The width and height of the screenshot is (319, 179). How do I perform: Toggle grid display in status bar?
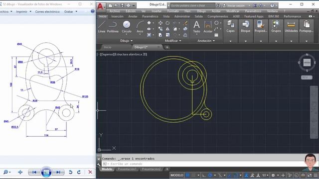pos(187,175)
